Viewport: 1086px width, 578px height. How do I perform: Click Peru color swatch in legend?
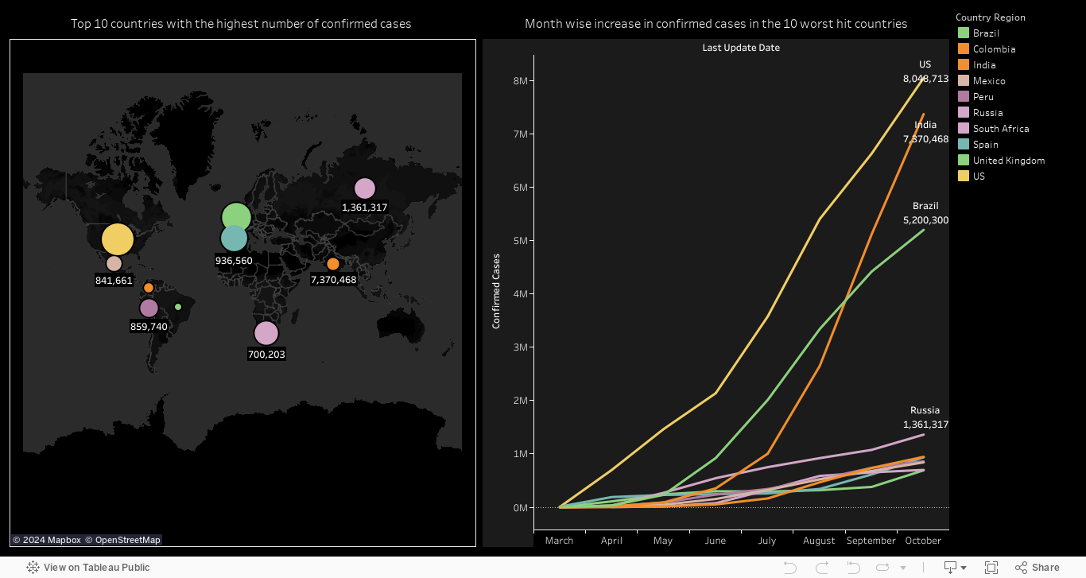[964, 97]
